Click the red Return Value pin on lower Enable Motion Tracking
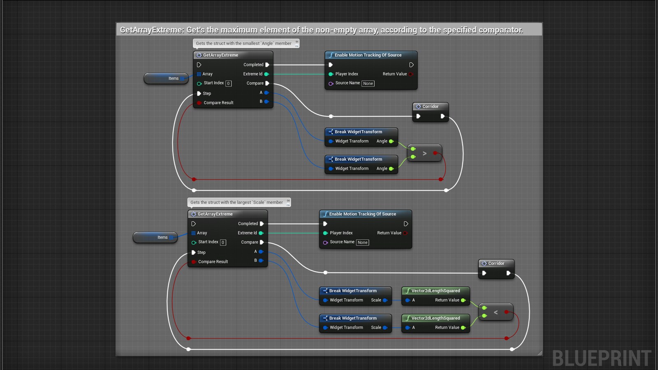Image resolution: width=658 pixels, height=370 pixels. tap(405, 233)
